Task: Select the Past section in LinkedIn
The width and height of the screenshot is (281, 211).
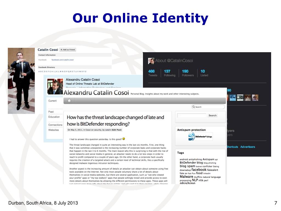Action: coord(51,112)
